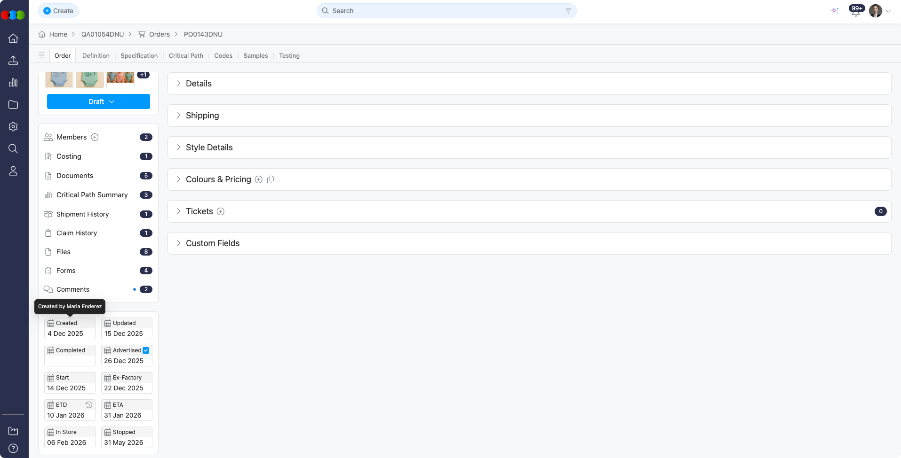The image size is (901, 458).
Task: Click the ETD history clock icon
Action: coord(88,404)
